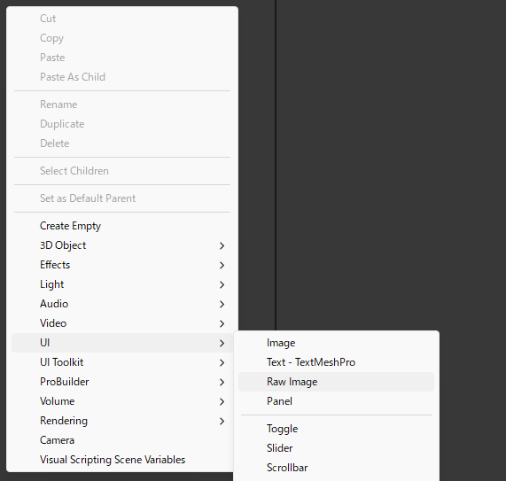Choose Scrollbar in the UI submenu
Image resolution: width=506 pixels, height=481 pixels.
(336, 468)
